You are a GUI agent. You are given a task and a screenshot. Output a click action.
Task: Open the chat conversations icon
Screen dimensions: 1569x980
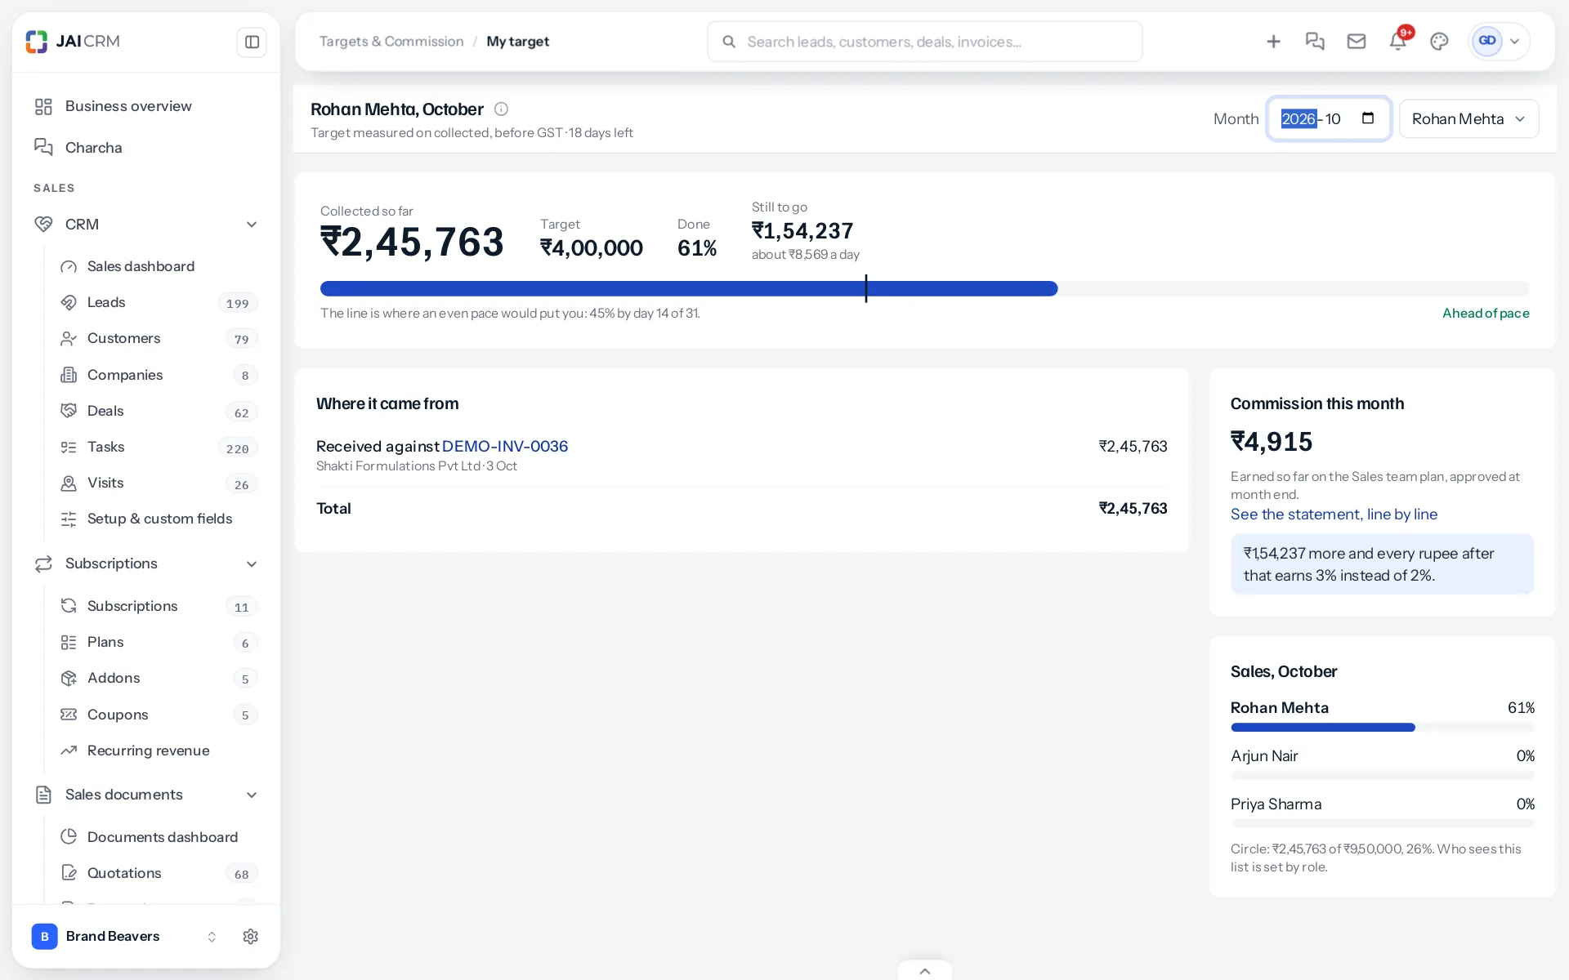(1315, 42)
